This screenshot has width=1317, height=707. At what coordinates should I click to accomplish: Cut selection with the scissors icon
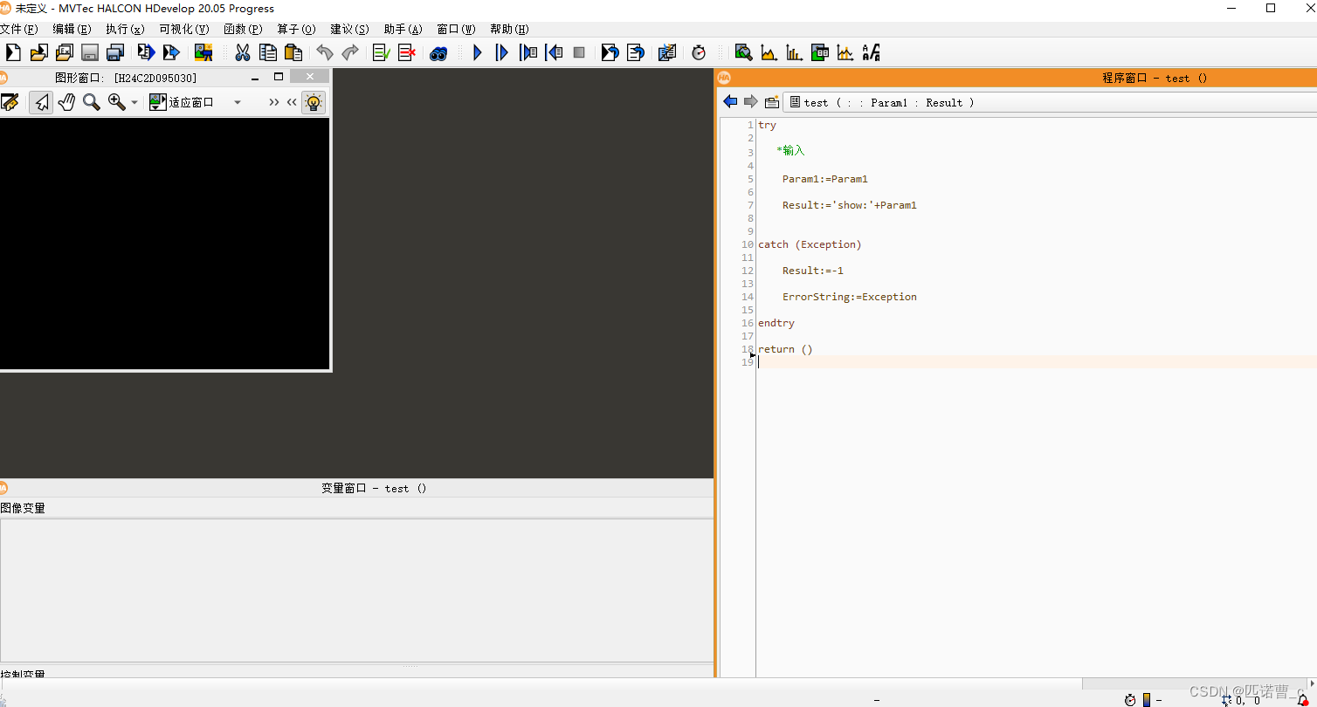pyautogui.click(x=243, y=52)
